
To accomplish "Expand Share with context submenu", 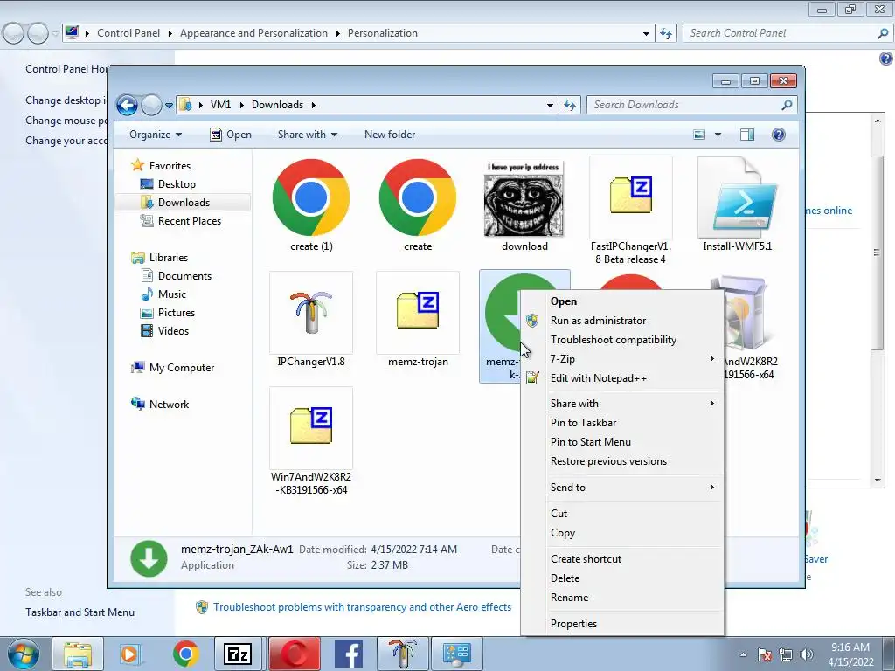I will pos(622,404).
